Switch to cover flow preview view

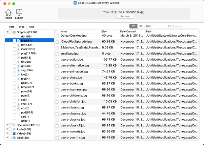pyautogui.click(x=148, y=26)
